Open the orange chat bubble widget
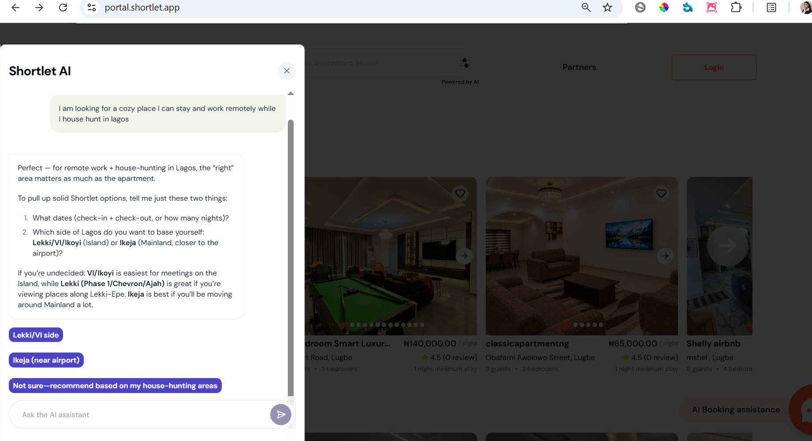The image size is (812, 441). click(803, 410)
